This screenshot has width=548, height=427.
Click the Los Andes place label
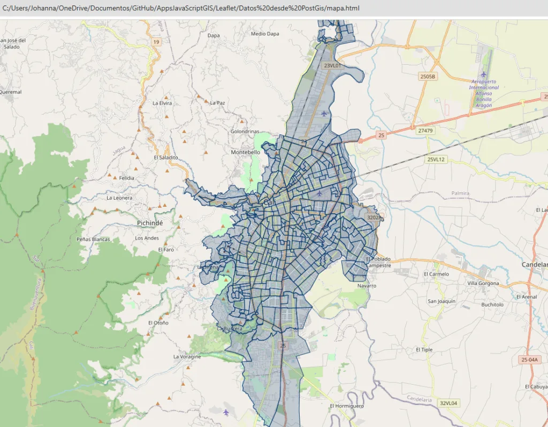click(147, 238)
